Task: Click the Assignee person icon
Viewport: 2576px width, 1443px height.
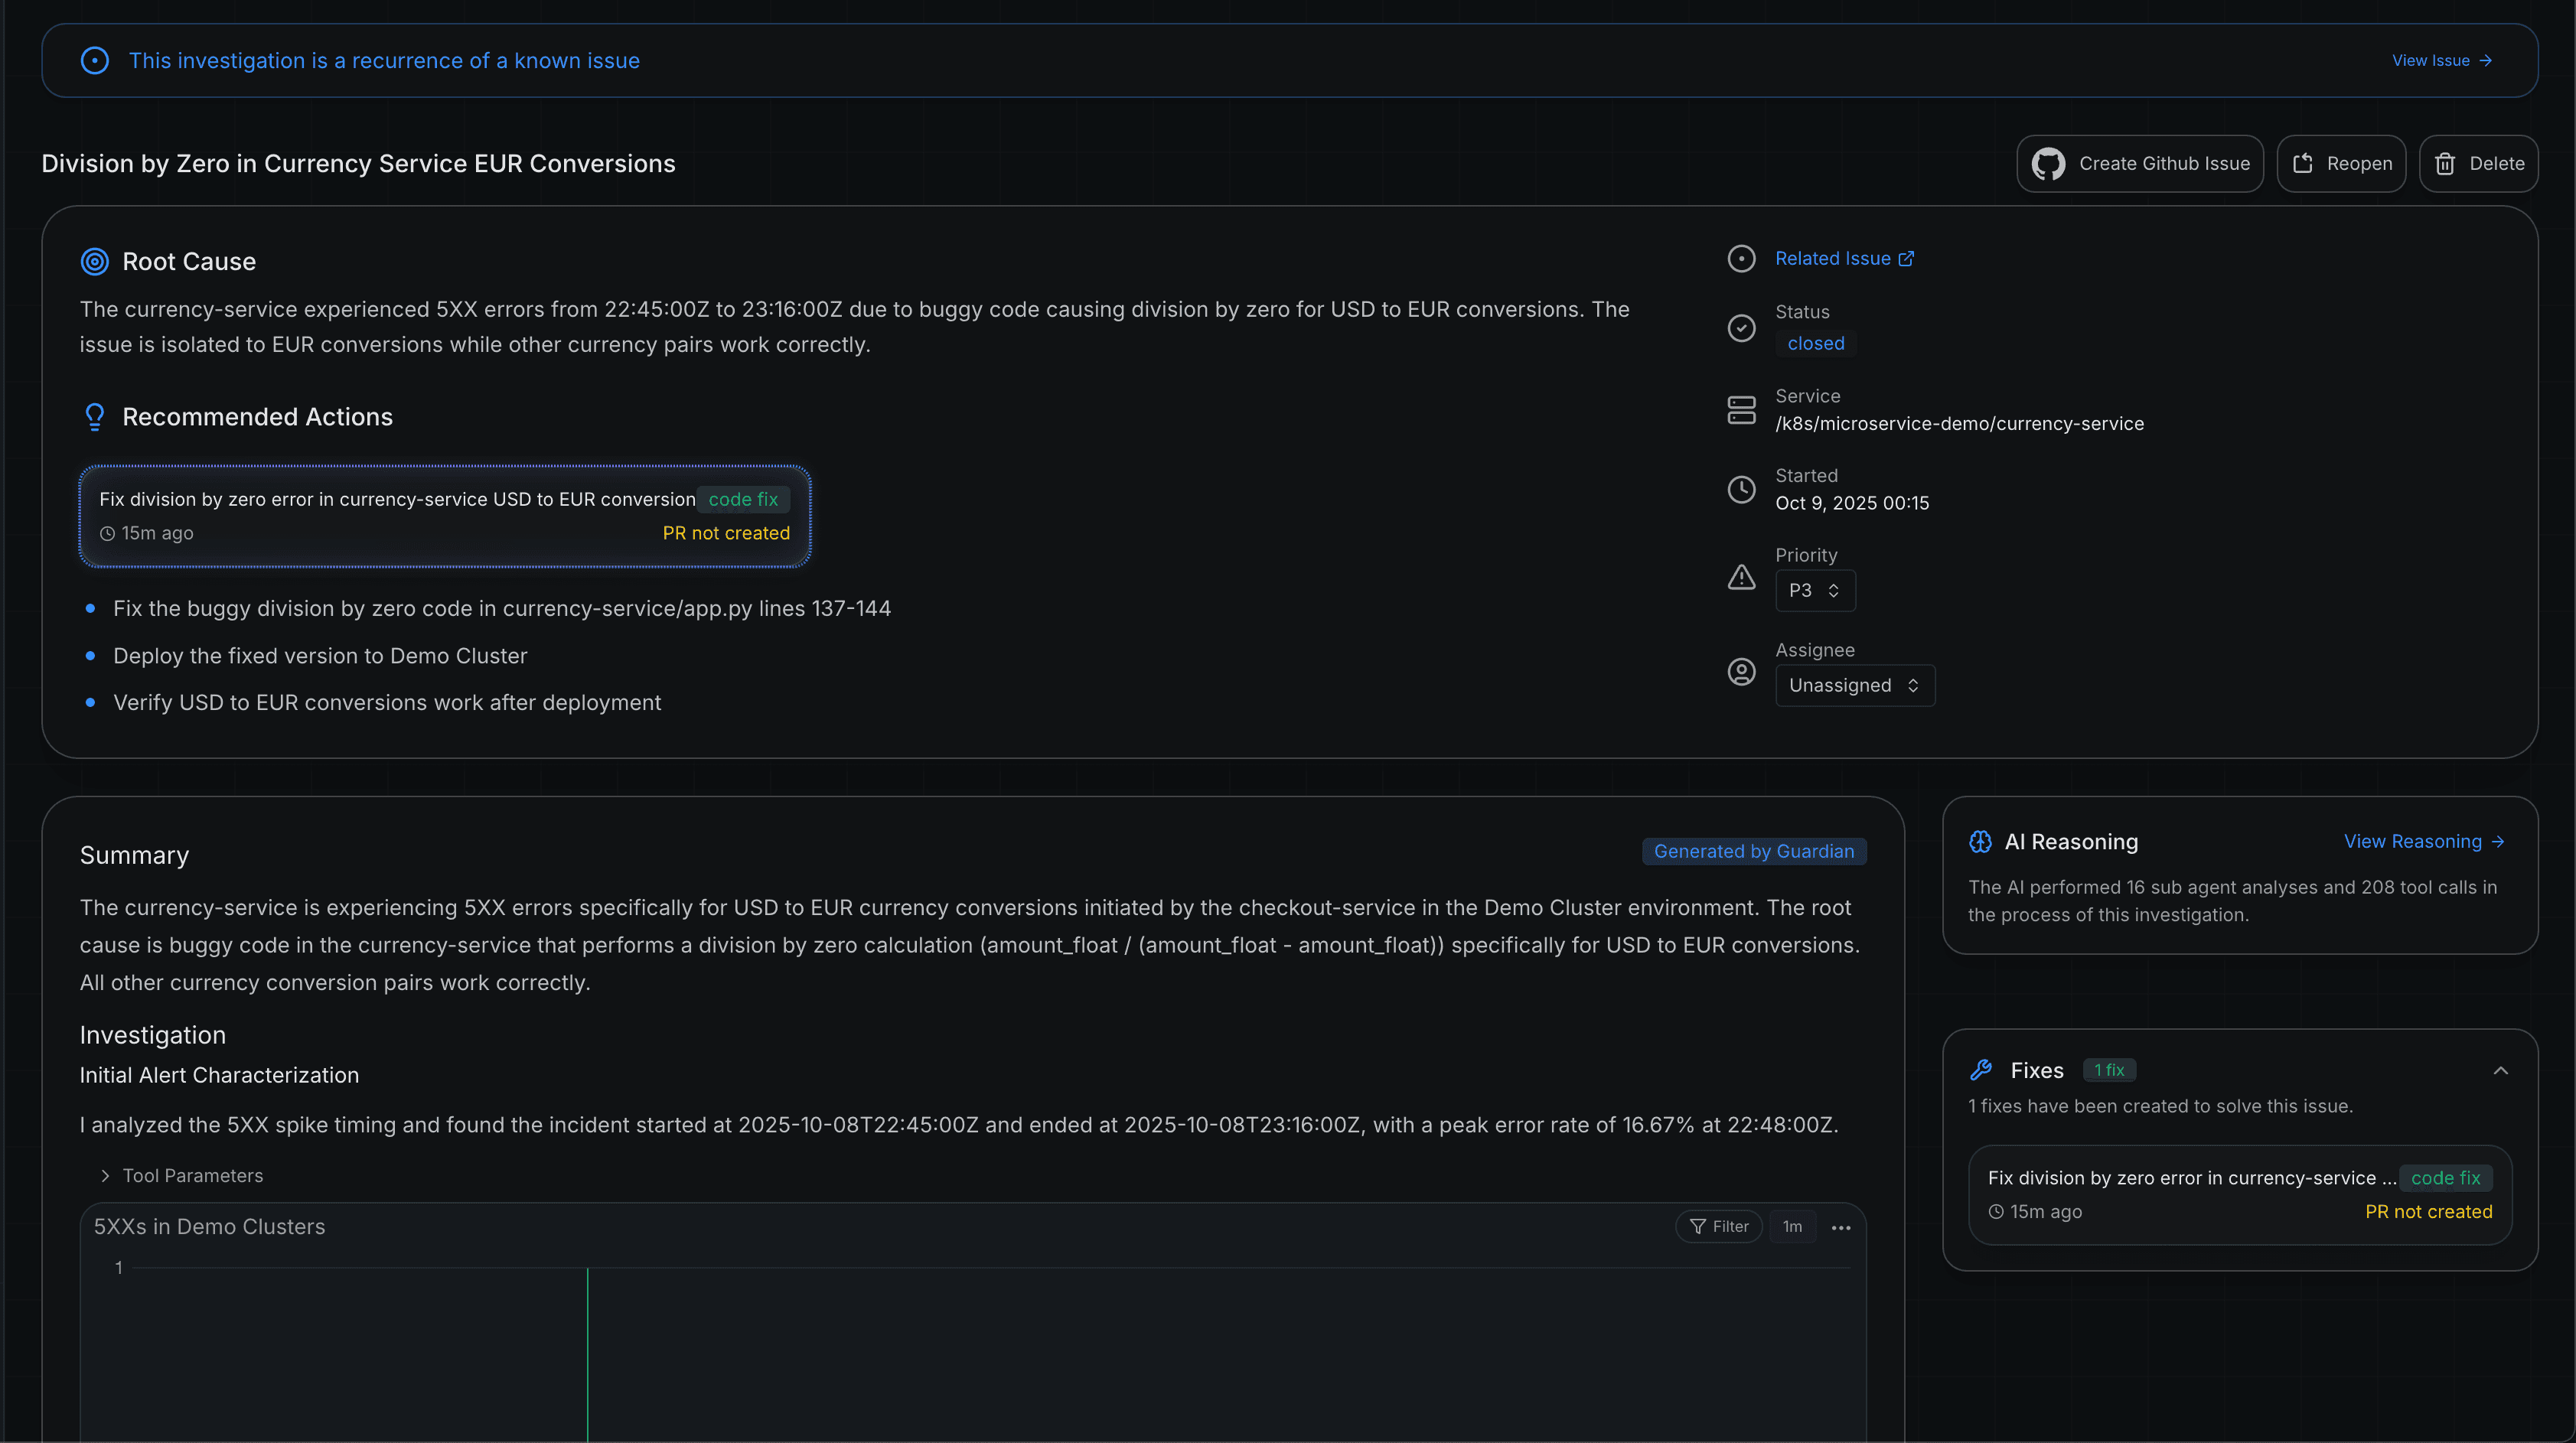Action: point(1741,672)
